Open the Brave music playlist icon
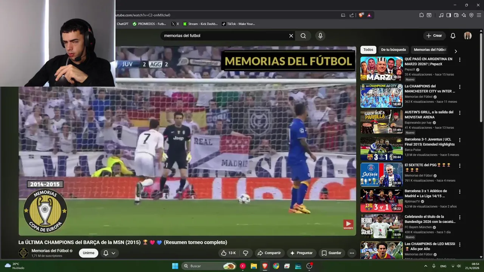Image resolution: width=484 pixels, height=272 pixels. pyautogui.click(x=441, y=15)
